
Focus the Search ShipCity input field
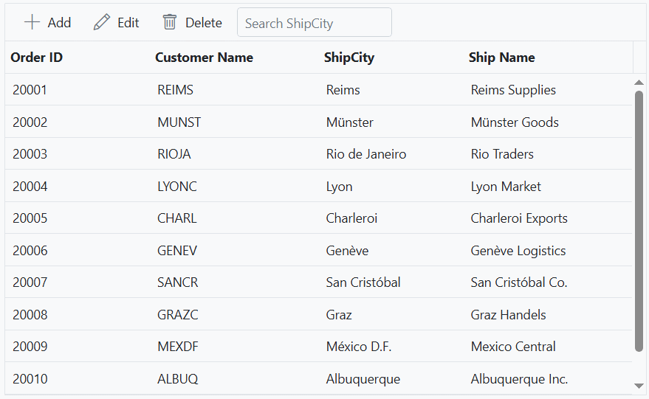click(x=314, y=23)
